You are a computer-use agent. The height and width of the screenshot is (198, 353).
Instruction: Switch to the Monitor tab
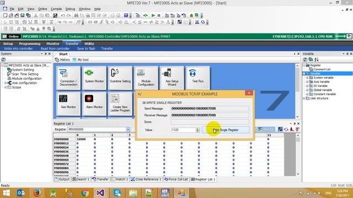53,44
